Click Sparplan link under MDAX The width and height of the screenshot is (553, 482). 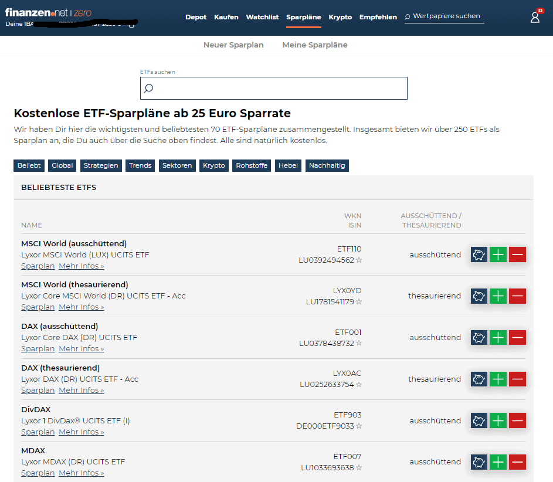point(38,473)
